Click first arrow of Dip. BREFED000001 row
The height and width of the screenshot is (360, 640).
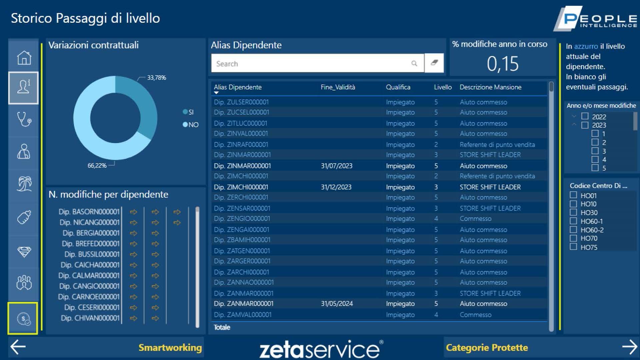[x=134, y=244]
